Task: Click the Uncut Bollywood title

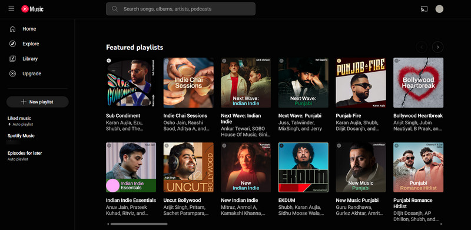Action: 182,200
